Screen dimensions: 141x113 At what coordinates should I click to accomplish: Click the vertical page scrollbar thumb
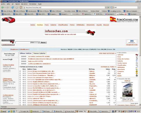[x=140, y=36]
